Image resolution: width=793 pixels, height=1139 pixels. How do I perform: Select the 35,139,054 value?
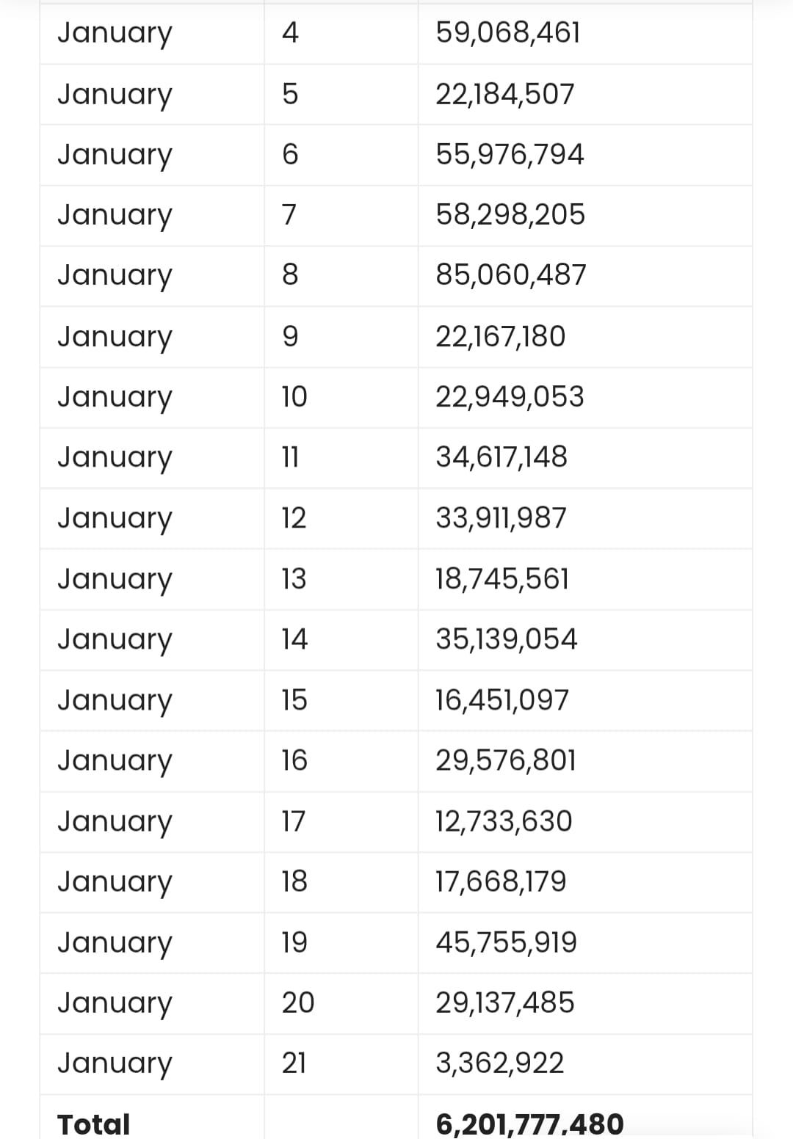507,638
